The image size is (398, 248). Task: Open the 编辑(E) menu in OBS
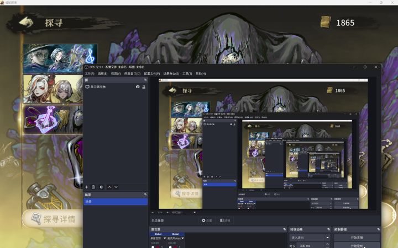(103, 74)
